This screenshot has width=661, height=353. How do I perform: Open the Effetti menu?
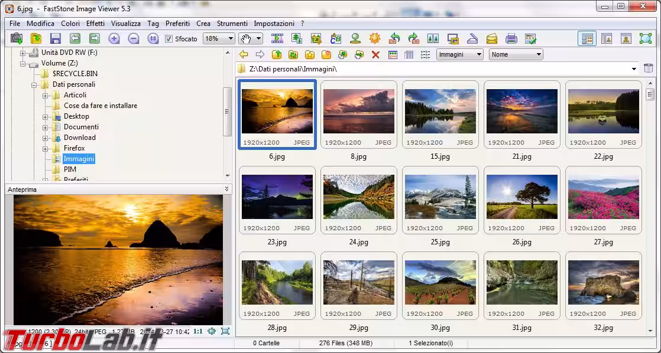[x=95, y=24]
